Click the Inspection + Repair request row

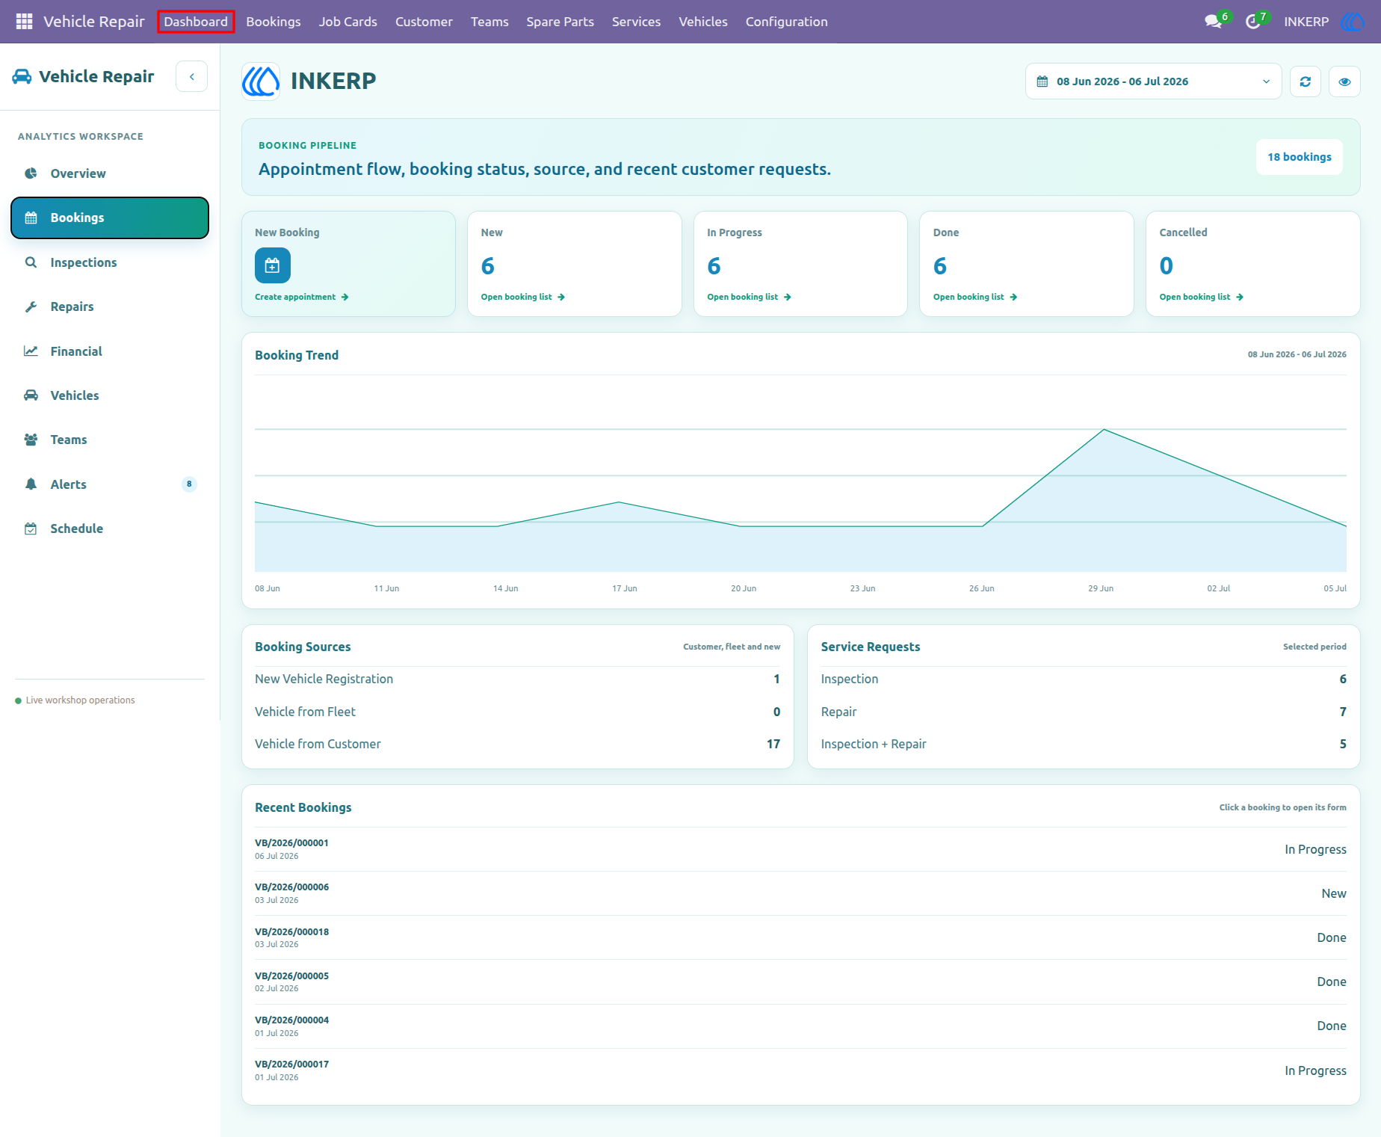point(1084,744)
